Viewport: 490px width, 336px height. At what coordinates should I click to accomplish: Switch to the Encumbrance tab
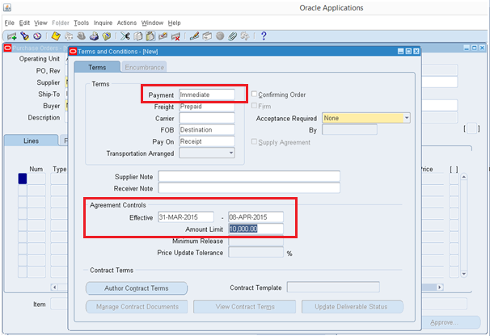145,67
